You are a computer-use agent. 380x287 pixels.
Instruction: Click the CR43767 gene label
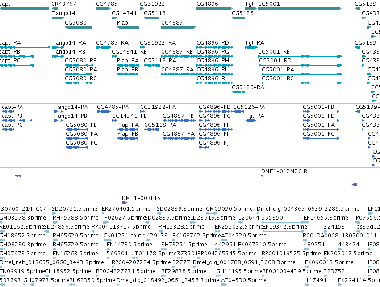pyautogui.click(x=64, y=4)
